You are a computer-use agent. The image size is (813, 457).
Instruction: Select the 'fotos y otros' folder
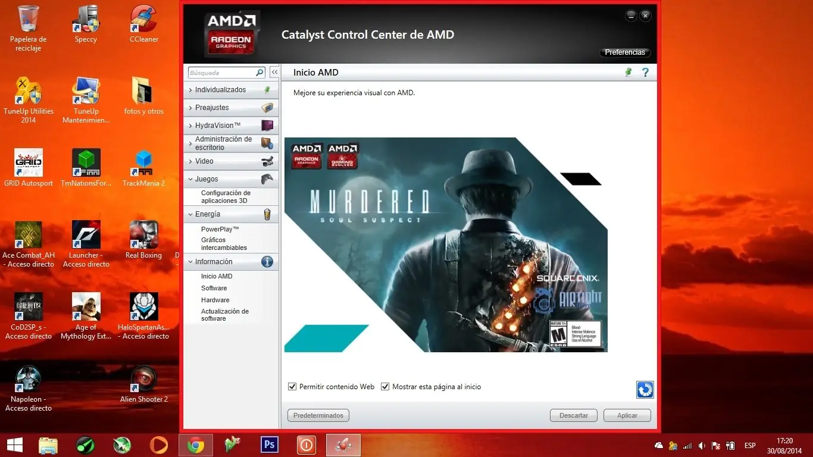point(144,96)
